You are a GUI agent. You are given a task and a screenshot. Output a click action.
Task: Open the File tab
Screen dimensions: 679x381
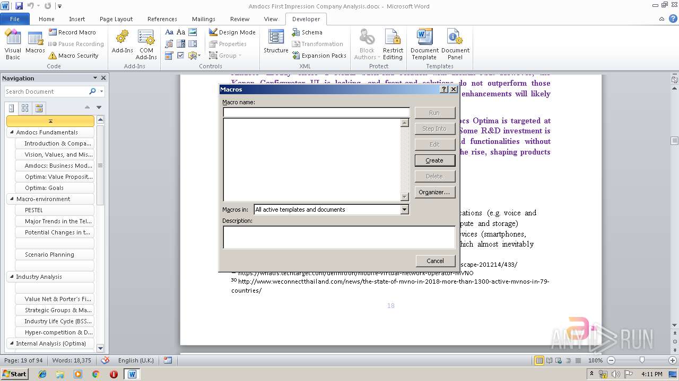15,19
